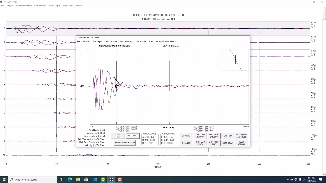Click SHIFT RIGHT (GROSS) button
326x183 pixels.
coord(214,136)
